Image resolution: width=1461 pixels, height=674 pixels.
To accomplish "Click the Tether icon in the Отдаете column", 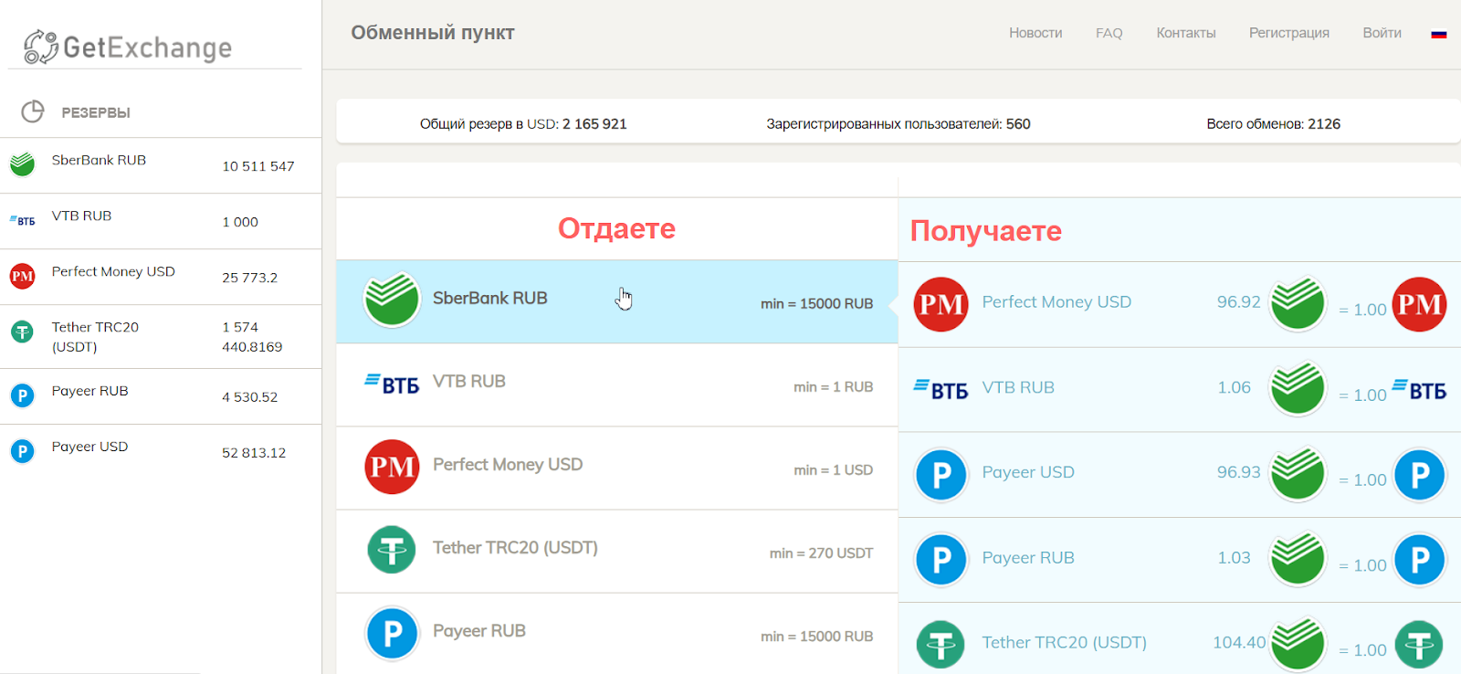I will [x=392, y=550].
